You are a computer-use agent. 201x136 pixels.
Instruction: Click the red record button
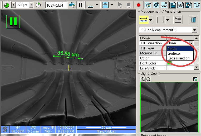pyautogui.click(x=139, y=5)
